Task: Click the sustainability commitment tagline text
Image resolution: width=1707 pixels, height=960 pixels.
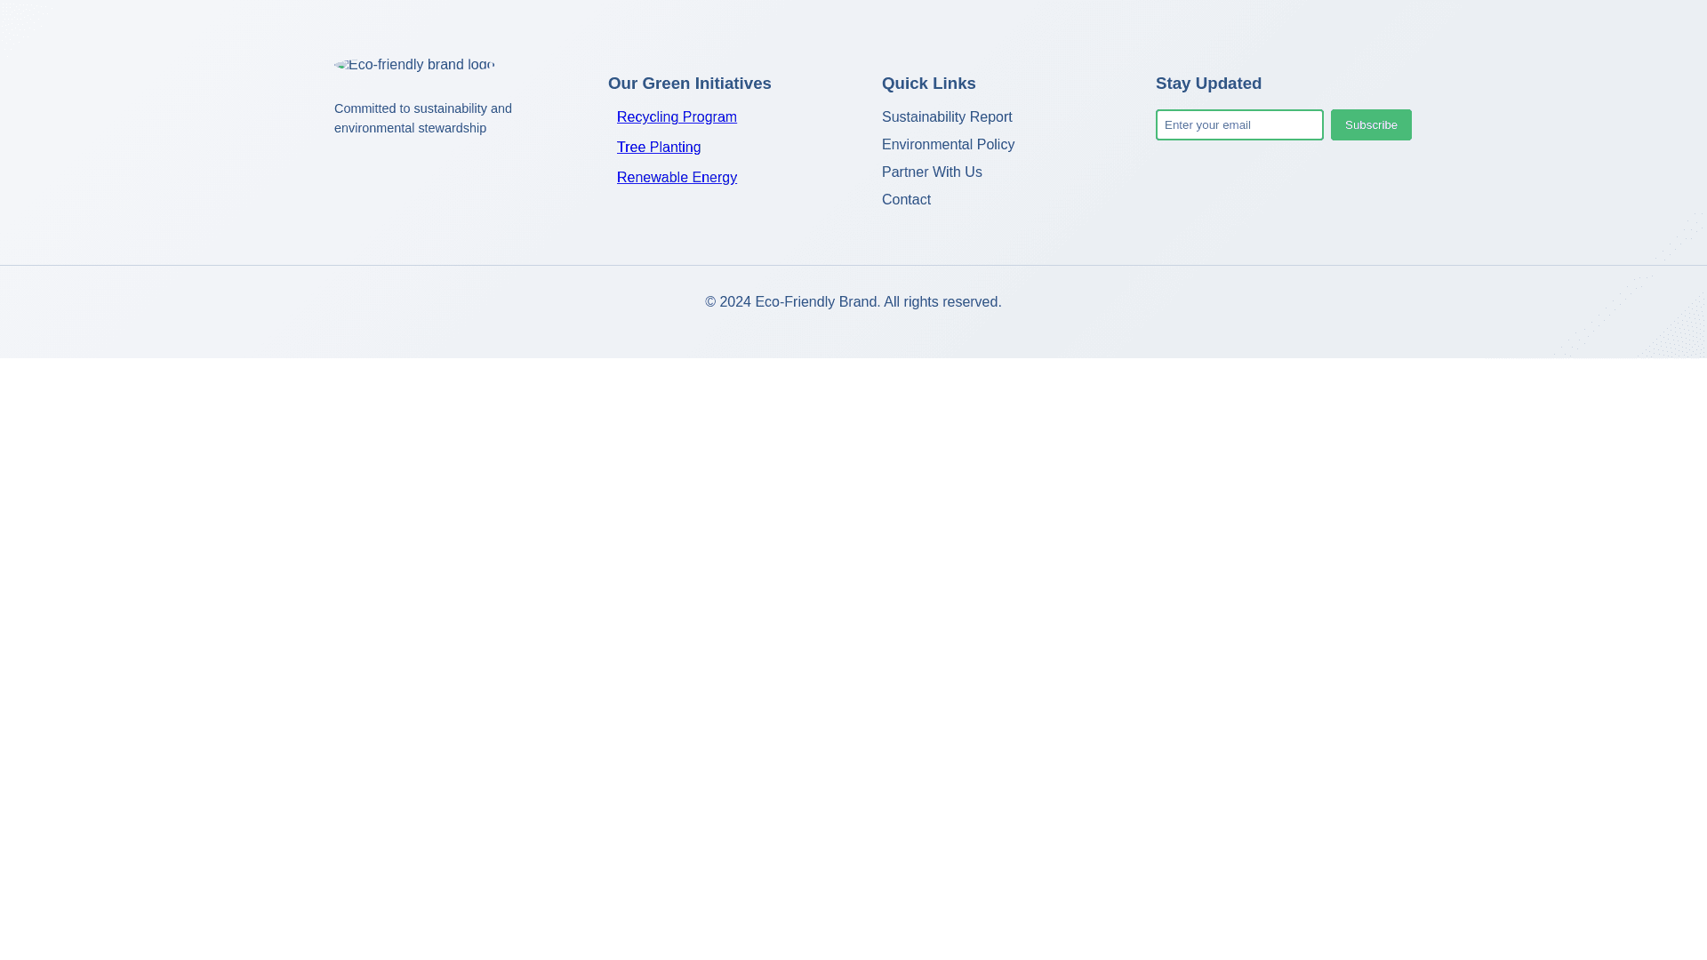Action: pos(422,118)
